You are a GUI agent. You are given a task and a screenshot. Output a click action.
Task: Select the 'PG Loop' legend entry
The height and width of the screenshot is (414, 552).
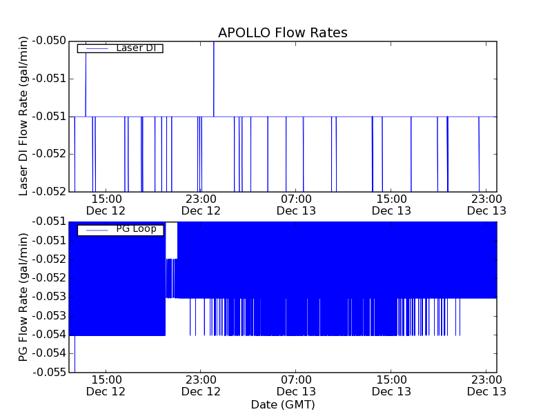click(120, 230)
